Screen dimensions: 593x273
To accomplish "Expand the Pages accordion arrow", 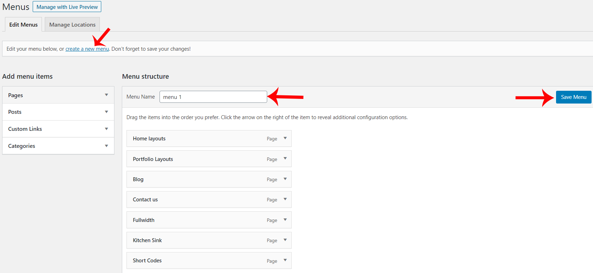I will [106, 95].
